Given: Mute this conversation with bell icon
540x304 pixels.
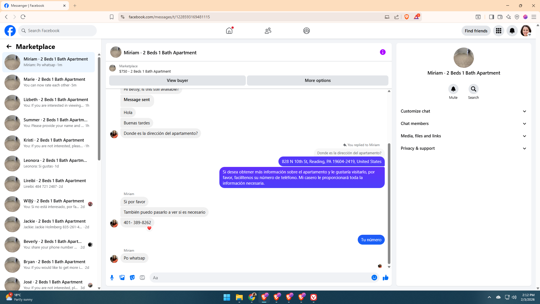Looking at the screenshot, I should (453, 89).
